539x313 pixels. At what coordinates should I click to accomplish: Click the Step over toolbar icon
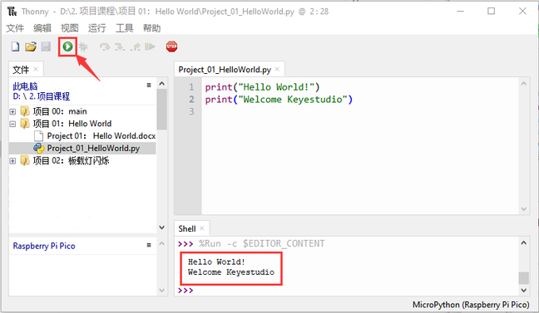point(105,46)
